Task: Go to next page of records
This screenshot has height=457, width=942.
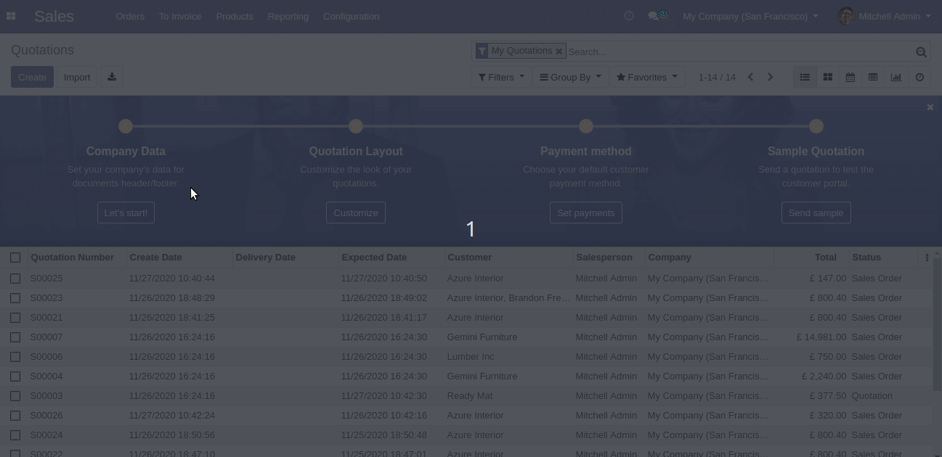Action: [771, 77]
